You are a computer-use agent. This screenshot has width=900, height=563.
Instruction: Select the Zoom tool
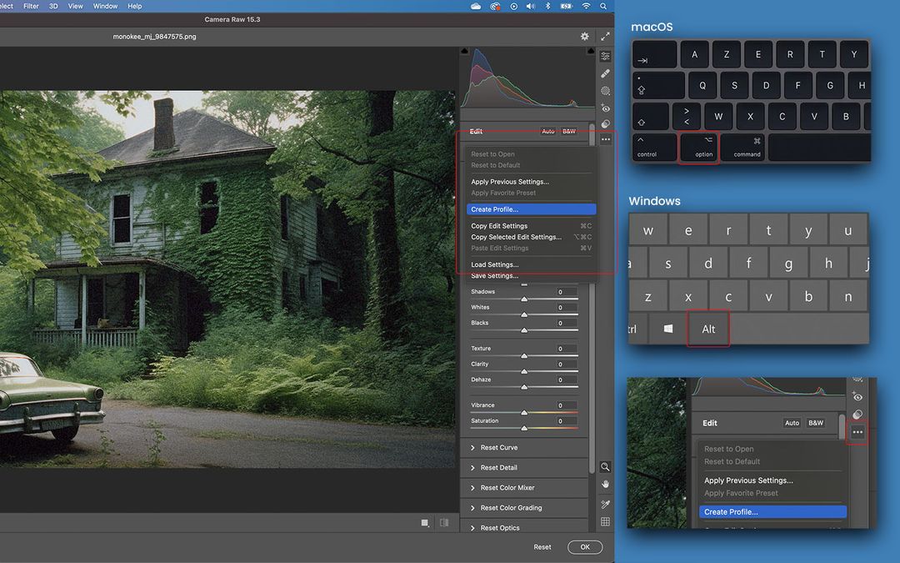(606, 468)
